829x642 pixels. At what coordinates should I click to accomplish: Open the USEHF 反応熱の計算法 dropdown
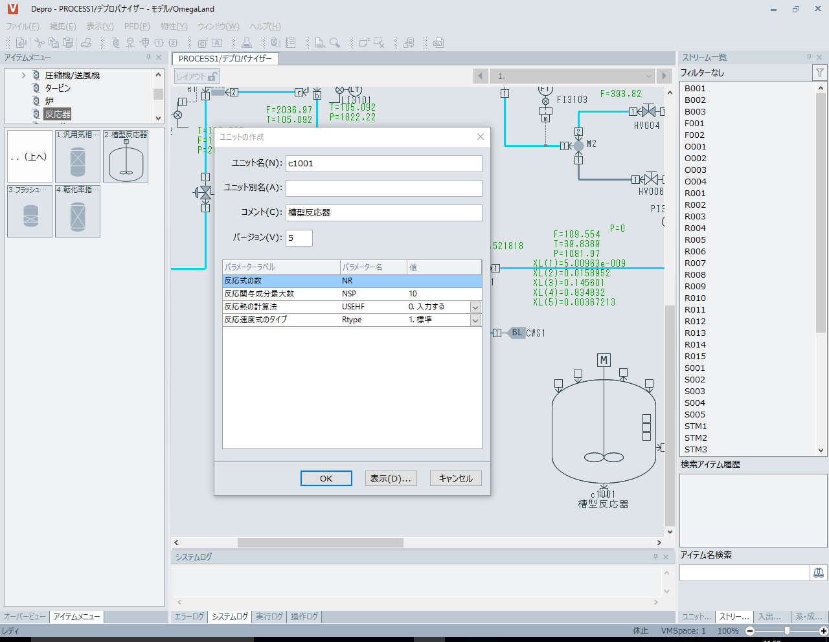coord(475,307)
